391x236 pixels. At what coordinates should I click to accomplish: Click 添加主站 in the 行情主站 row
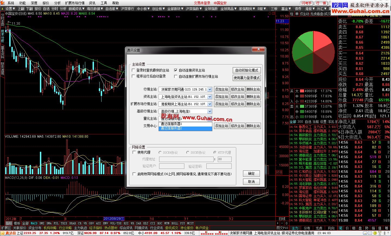coord(222,89)
